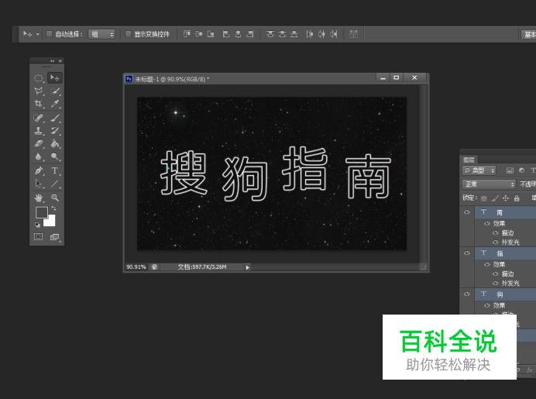Select the Line shape tool
The width and height of the screenshot is (536, 399).
[x=55, y=184]
